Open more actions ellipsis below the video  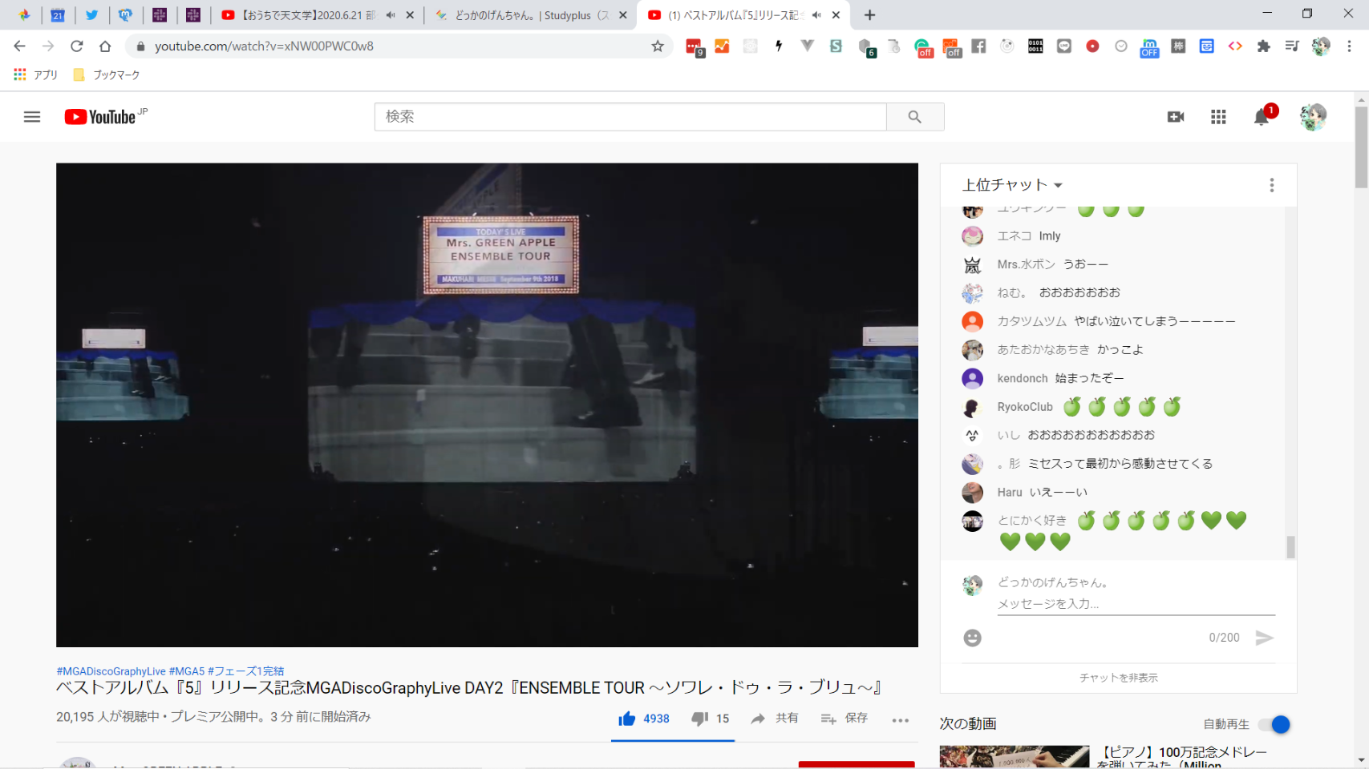coord(900,719)
